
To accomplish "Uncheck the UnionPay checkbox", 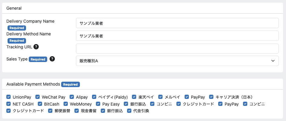I will (8, 97).
